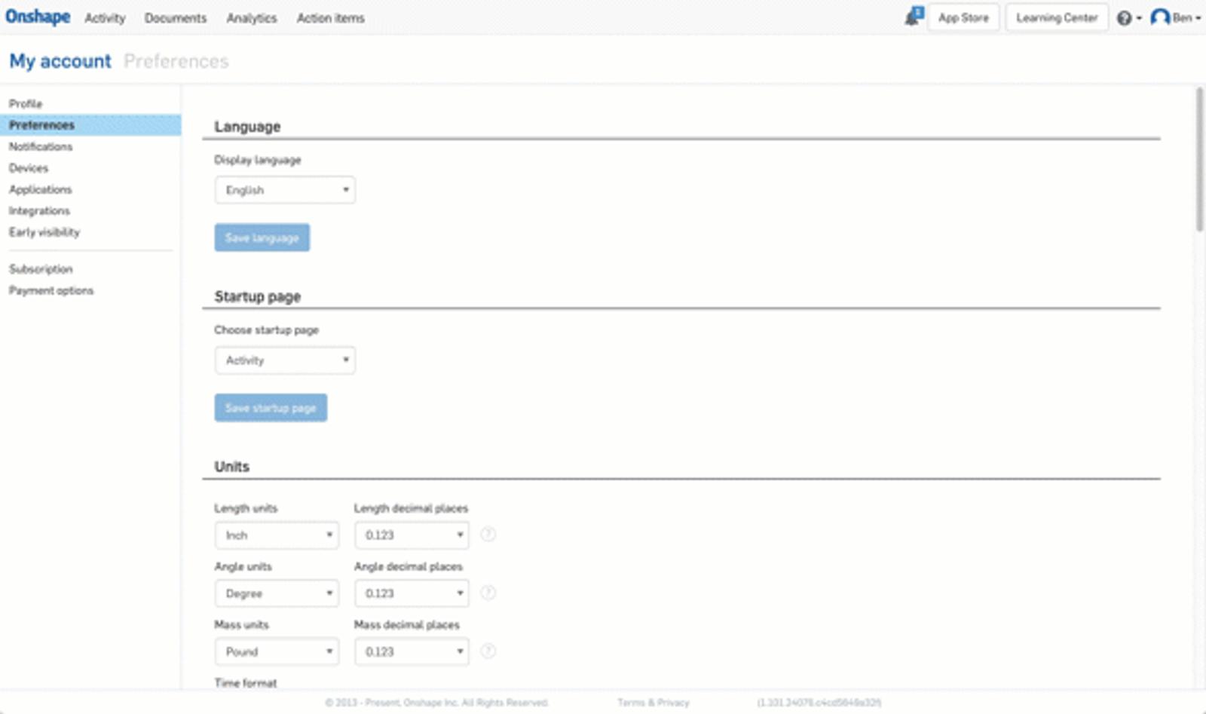The image size is (1206, 714).
Task: Go to the Analytics page
Action: 251,18
